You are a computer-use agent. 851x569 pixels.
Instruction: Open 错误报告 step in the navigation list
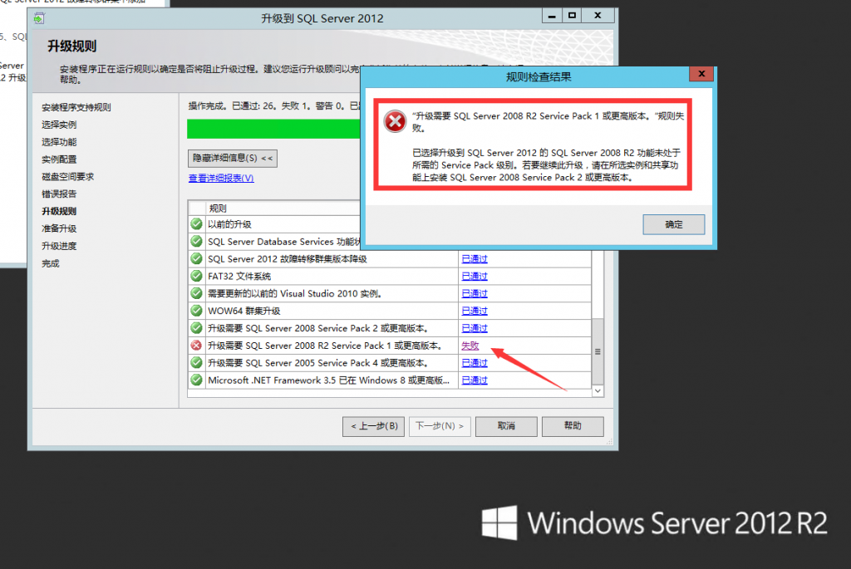[x=58, y=193]
